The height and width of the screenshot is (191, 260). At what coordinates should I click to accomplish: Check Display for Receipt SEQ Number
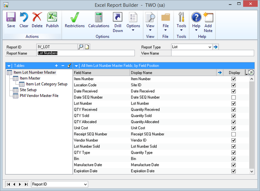233,134
